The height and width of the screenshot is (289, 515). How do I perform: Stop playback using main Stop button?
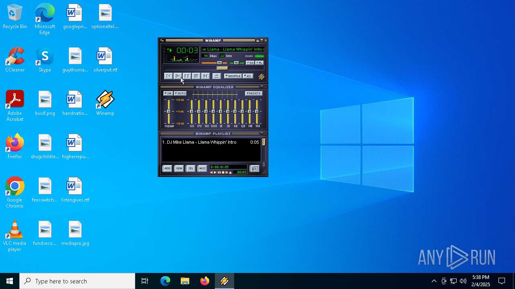point(196,76)
